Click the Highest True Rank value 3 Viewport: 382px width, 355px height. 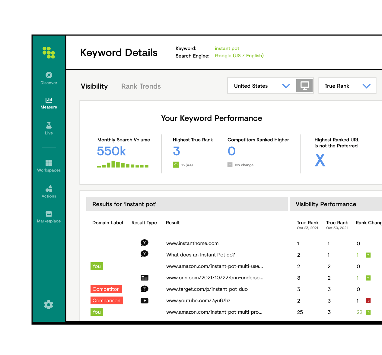177,151
